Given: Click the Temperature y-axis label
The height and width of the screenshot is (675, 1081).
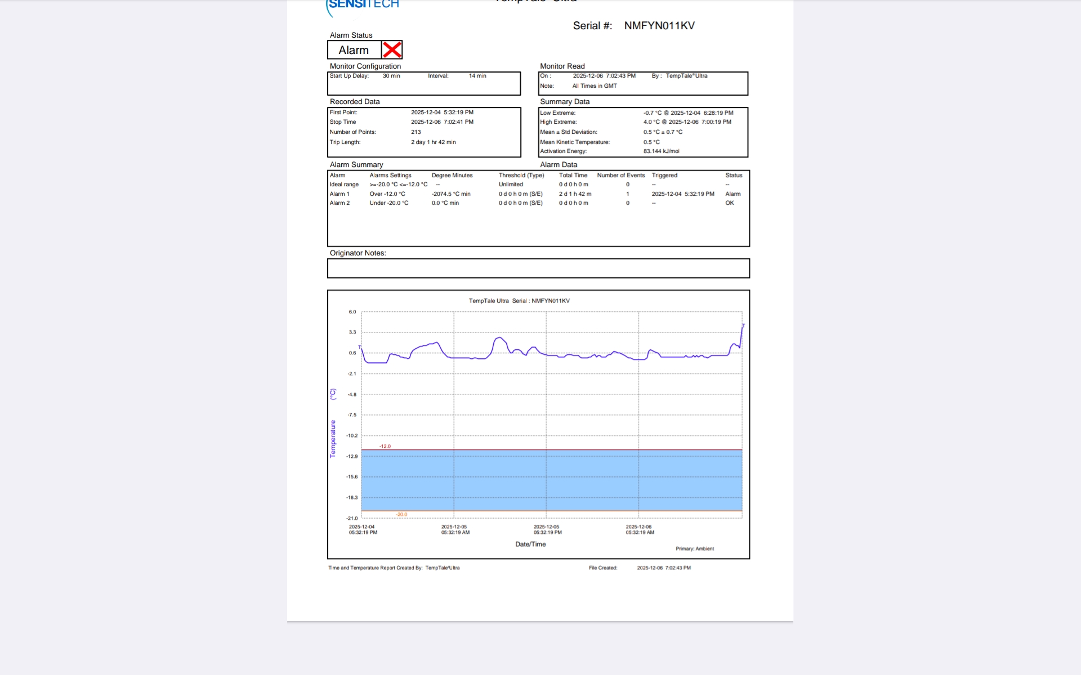Looking at the screenshot, I should (333, 438).
